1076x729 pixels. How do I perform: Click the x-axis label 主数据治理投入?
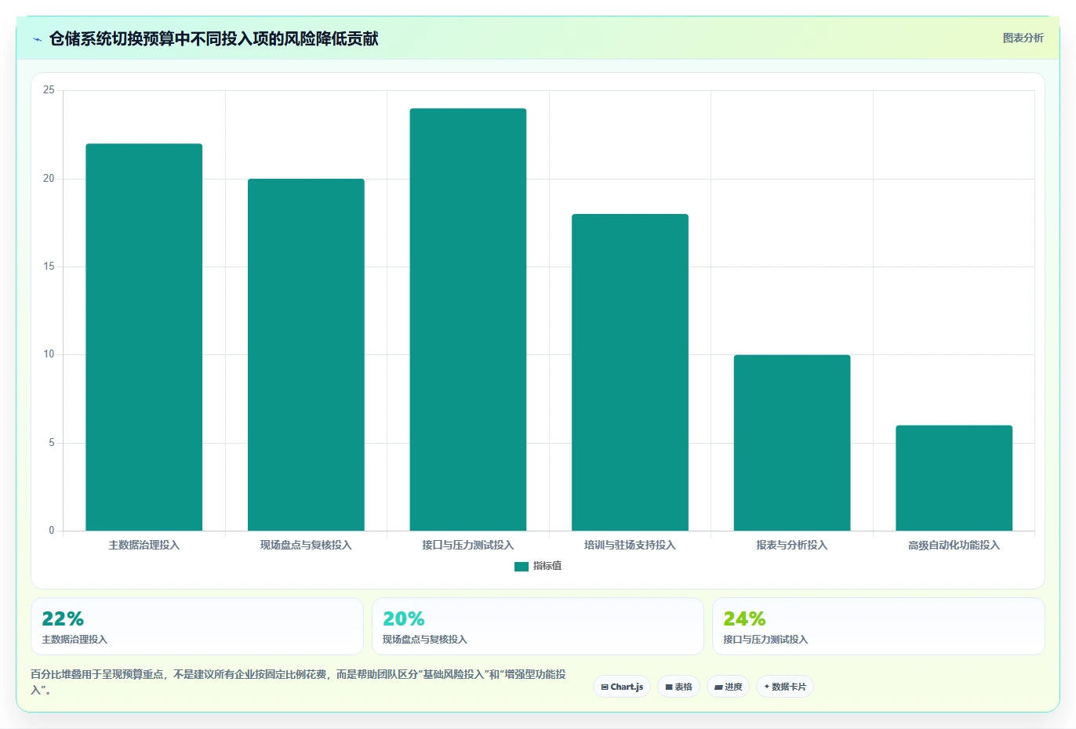[x=144, y=545]
